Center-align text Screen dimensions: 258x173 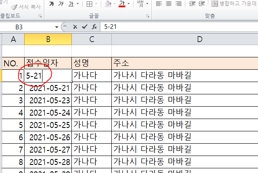pos(169,4)
